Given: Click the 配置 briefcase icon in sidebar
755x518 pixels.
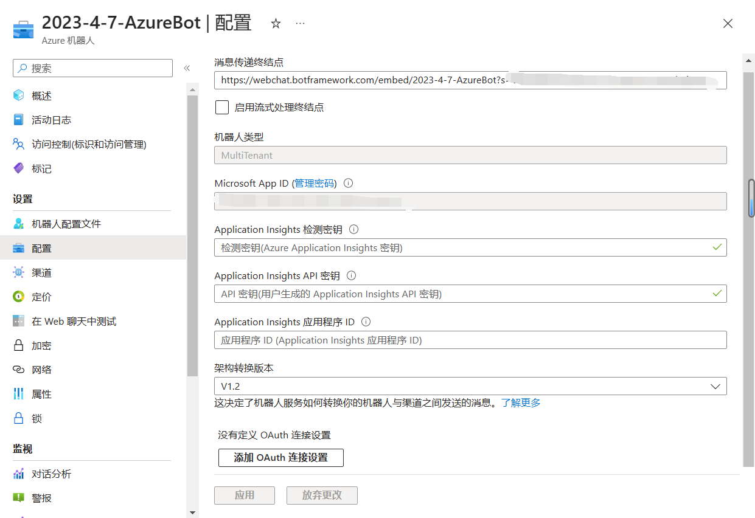Looking at the screenshot, I should (x=19, y=248).
